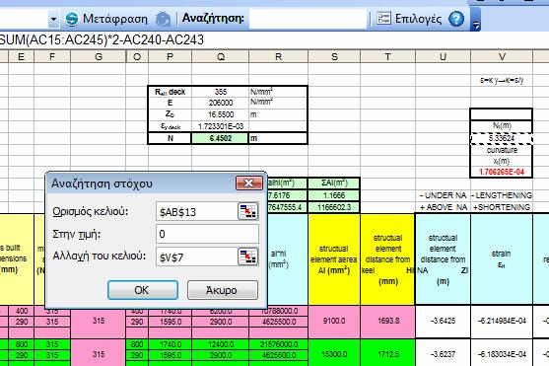
Task: Select the cell with value -3.6425
Action: click(x=443, y=322)
